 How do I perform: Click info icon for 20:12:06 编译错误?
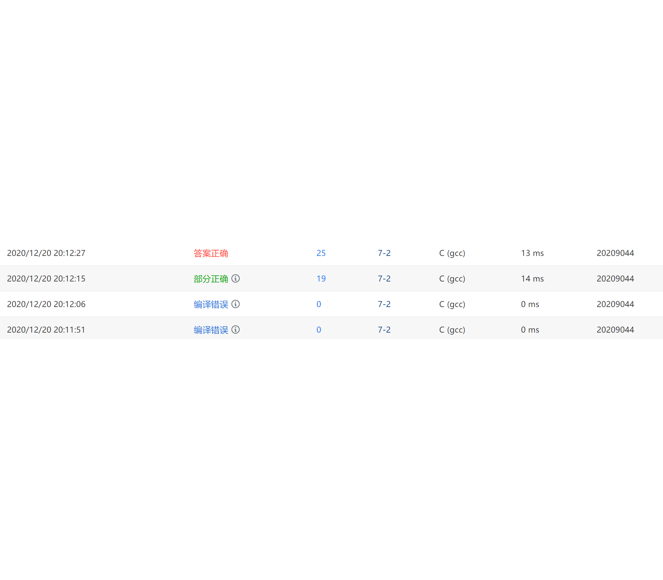(x=236, y=304)
